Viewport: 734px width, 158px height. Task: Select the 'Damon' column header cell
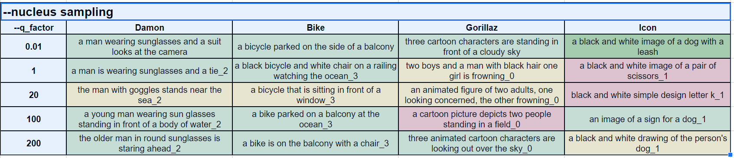[150, 28]
